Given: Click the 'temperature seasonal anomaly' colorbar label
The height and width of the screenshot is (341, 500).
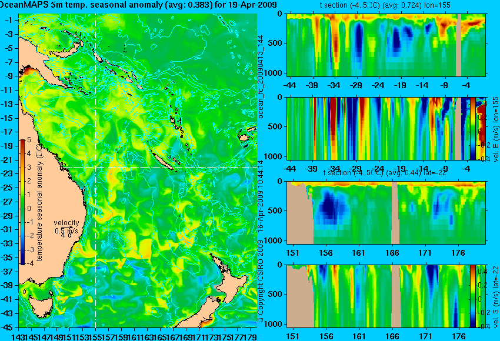Looking at the screenshot, I should [x=39, y=202].
